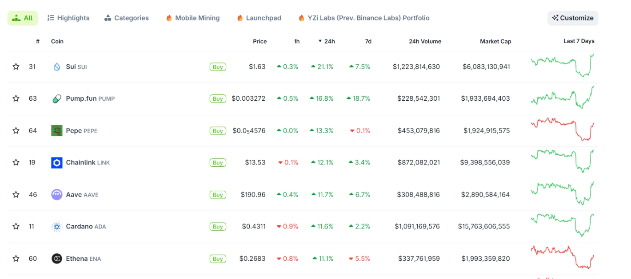Click the Ethena coin icon
This screenshot has height=279, width=631.
(x=57, y=259)
